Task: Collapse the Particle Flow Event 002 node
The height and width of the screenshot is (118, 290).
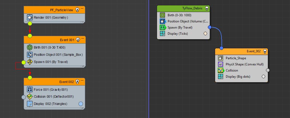Action: (x=82, y=80)
